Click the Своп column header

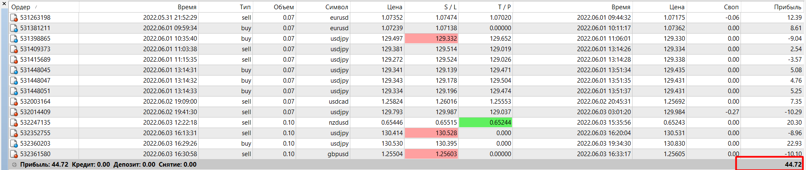(x=731, y=7)
